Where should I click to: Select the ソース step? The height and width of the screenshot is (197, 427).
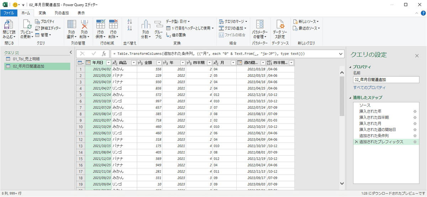pos(386,105)
